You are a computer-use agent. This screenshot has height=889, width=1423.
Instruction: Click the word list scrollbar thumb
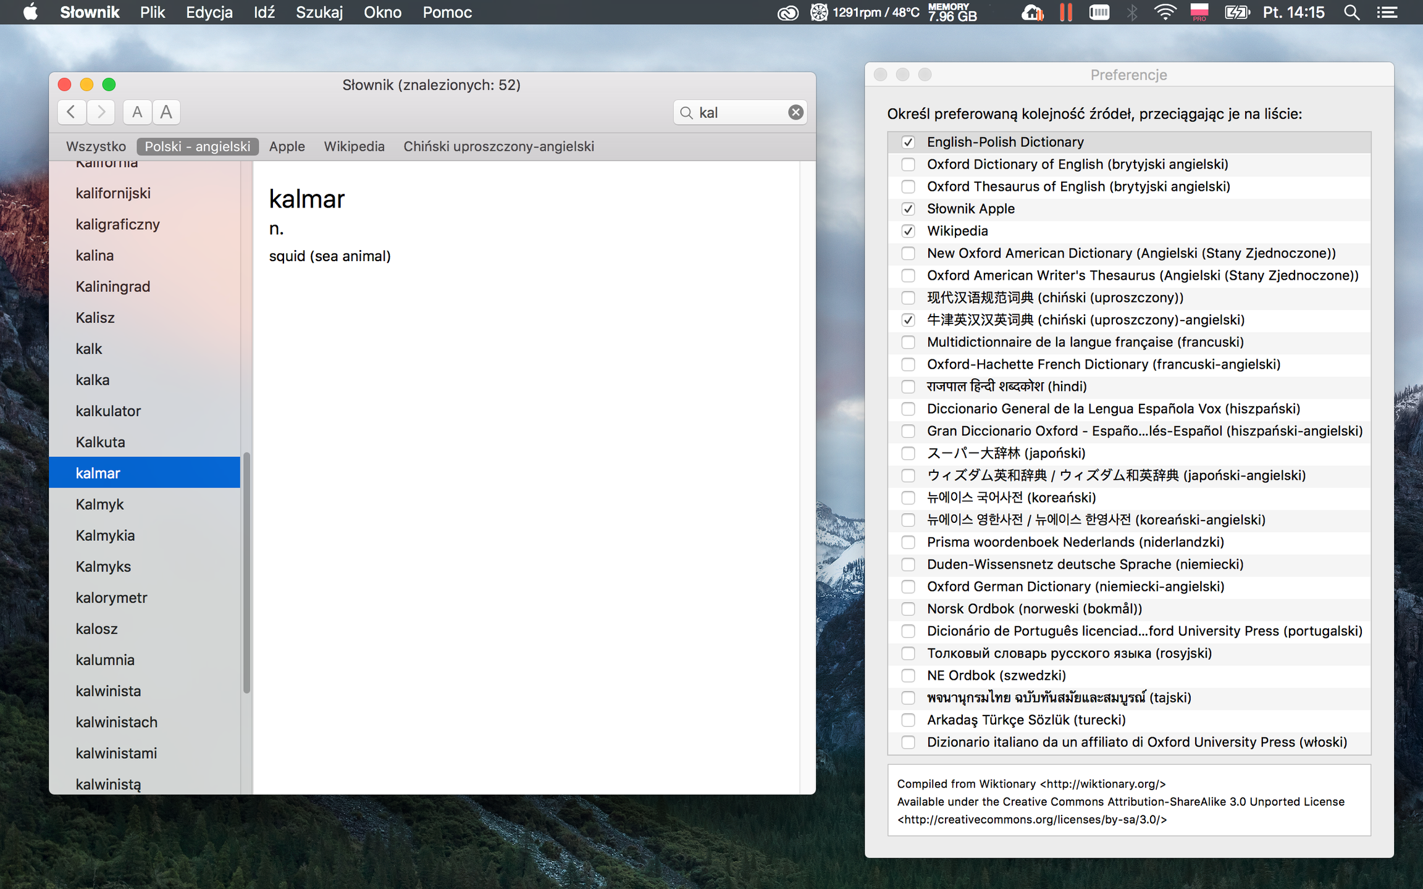click(246, 572)
